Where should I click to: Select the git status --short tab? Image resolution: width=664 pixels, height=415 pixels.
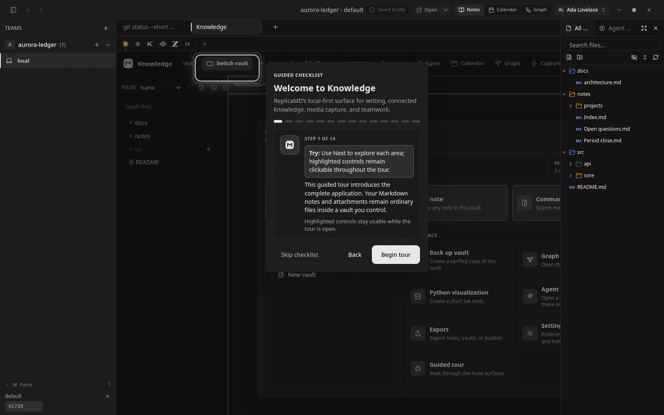(149, 27)
